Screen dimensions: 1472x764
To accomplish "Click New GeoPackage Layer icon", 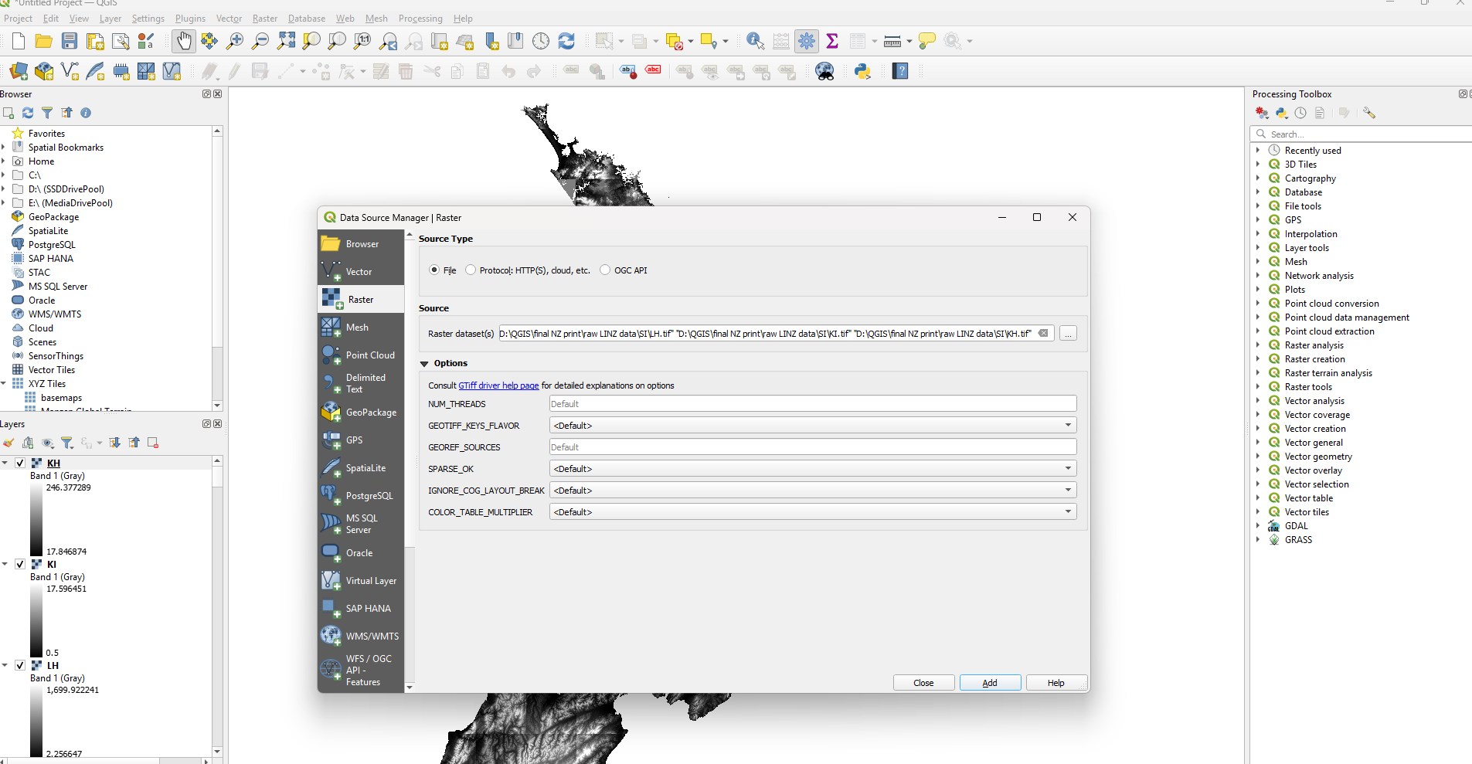I will click(44, 72).
